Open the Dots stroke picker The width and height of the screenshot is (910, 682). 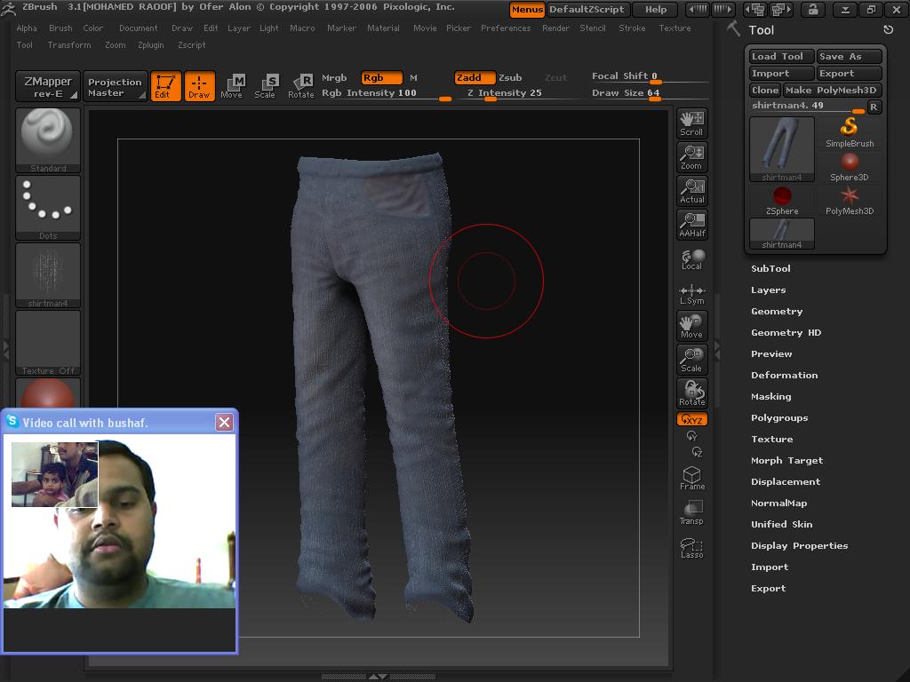48,208
